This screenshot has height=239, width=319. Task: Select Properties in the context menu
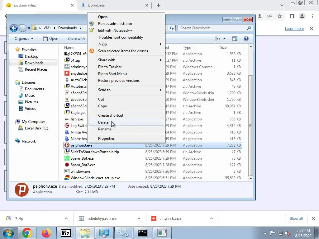coord(126,138)
